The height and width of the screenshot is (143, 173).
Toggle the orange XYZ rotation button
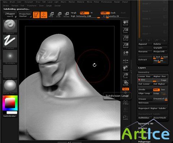[x=125, y=89]
